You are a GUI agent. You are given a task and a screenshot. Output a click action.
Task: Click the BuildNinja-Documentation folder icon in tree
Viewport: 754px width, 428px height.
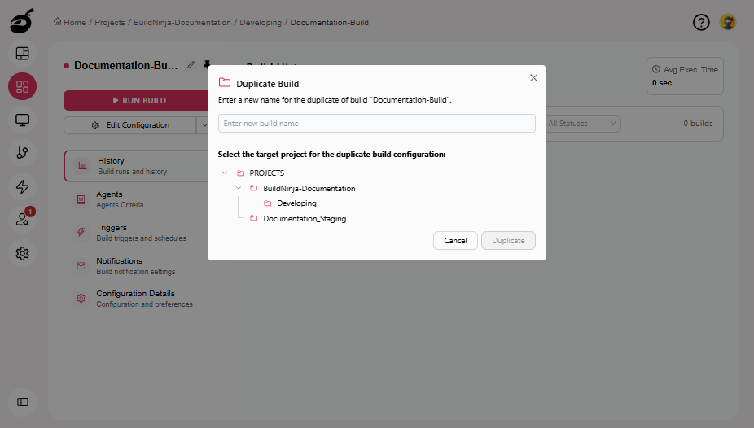254,188
